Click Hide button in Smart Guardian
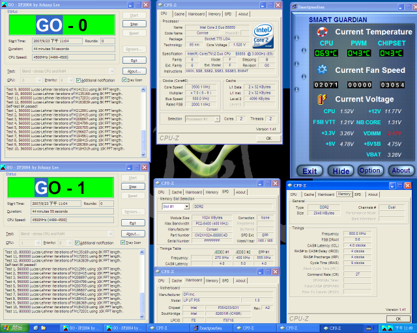417x333 pixels. [341, 171]
